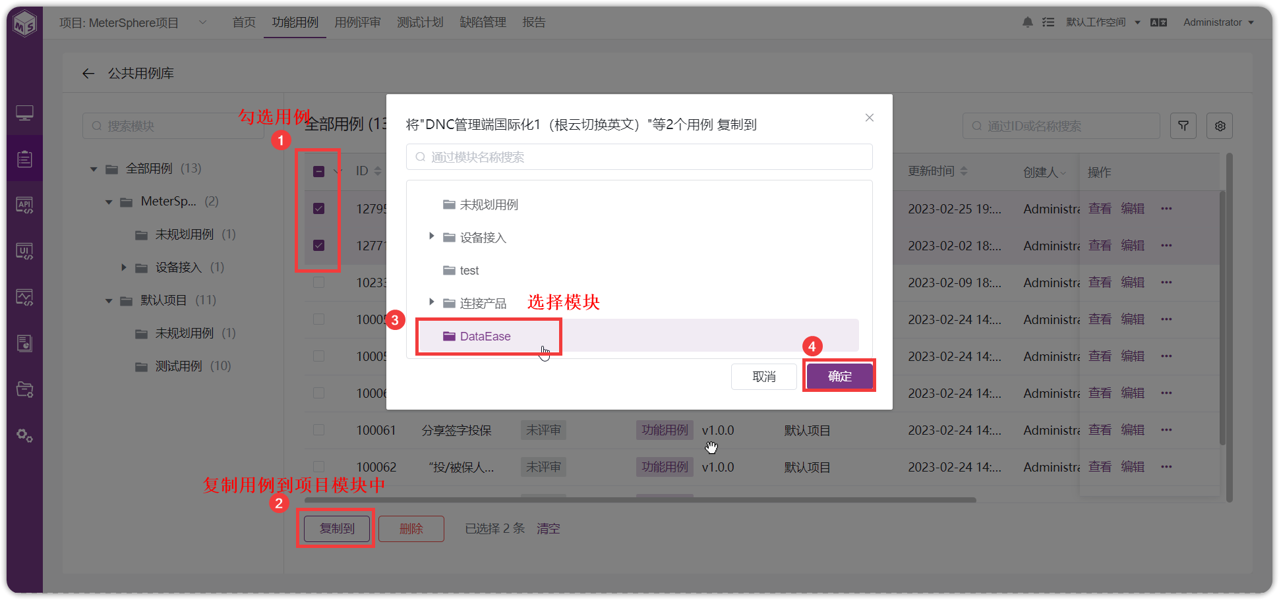Switch to the 缺陷管理 tab
The width and height of the screenshot is (1279, 600).
483,22
